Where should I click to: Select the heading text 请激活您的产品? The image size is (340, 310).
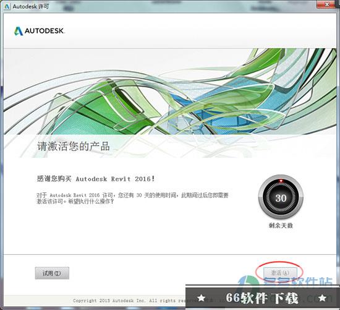pos(74,146)
